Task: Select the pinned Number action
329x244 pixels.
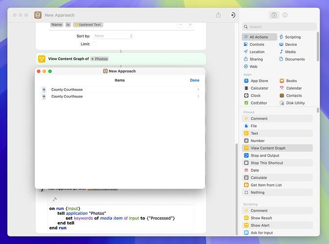Action: pos(277,141)
